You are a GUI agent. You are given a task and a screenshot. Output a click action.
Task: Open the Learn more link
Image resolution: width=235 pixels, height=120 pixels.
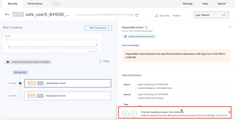[x=222, y=116]
